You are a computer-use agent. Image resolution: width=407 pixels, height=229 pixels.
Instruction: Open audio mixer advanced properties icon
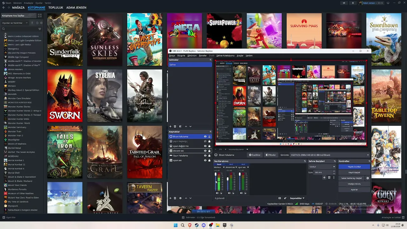click(x=285, y=198)
